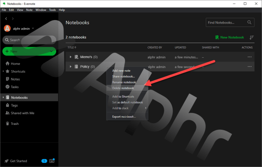Open Trash in the sidebar
The image size is (262, 167).
click(12, 124)
